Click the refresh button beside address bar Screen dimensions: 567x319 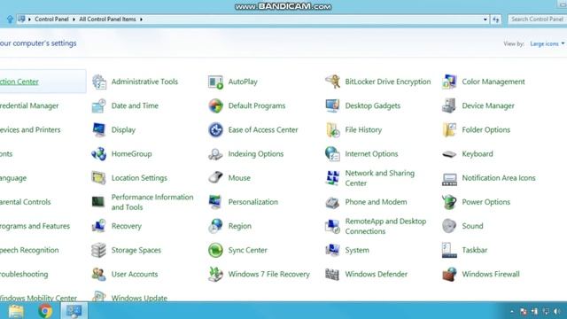[496, 19]
